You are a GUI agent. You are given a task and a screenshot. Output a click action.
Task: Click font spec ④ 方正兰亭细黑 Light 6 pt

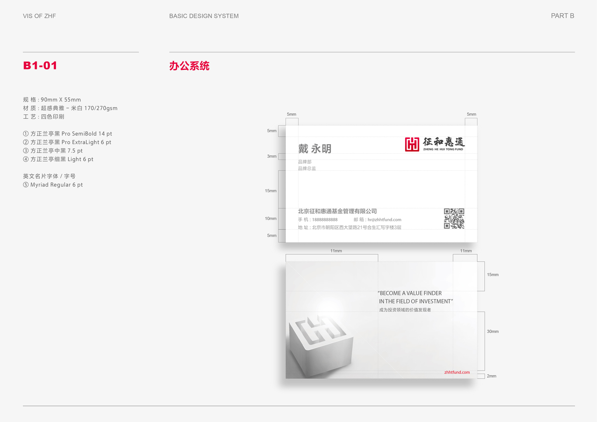58,159
